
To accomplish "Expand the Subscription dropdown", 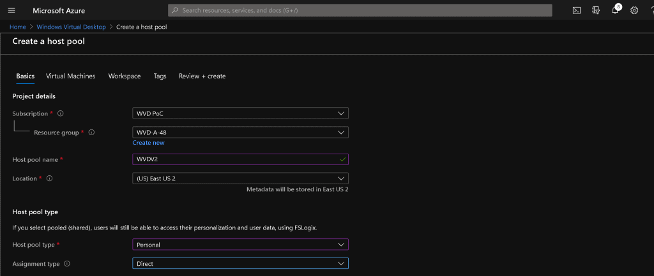I will (x=240, y=113).
